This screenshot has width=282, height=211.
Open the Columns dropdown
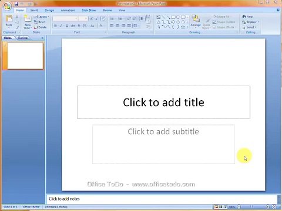pyautogui.click(x=136, y=25)
